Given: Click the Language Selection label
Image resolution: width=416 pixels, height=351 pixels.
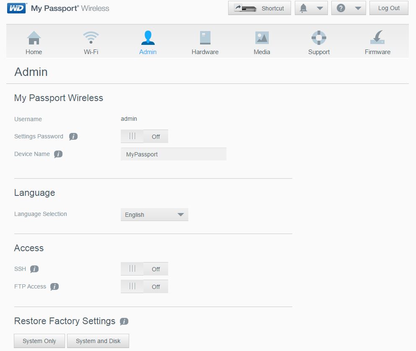Looking at the screenshot, I should 41,214.
